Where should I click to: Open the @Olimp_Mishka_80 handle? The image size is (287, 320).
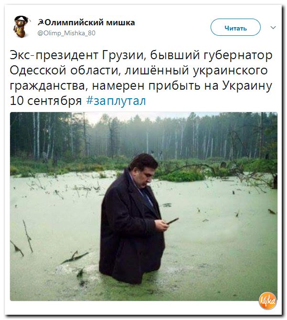[66, 33]
